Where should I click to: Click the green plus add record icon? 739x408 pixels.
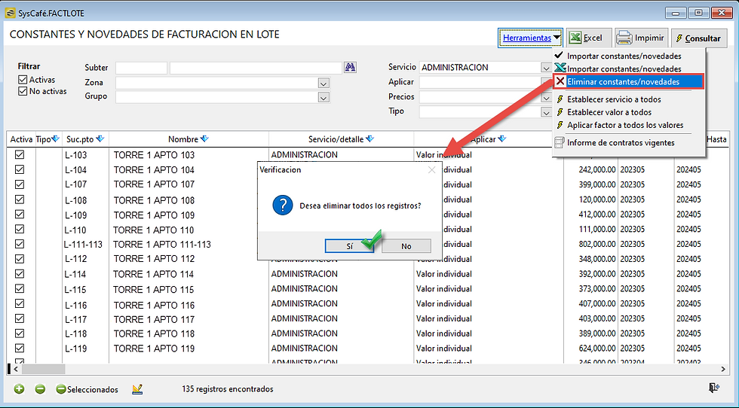coord(19,389)
